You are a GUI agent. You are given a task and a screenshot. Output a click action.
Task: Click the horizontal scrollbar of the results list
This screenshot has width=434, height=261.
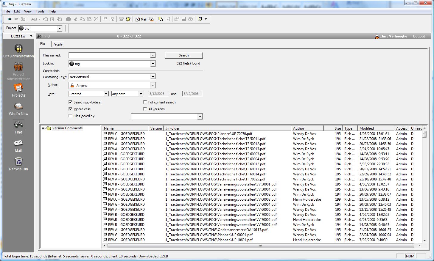pos(260,246)
